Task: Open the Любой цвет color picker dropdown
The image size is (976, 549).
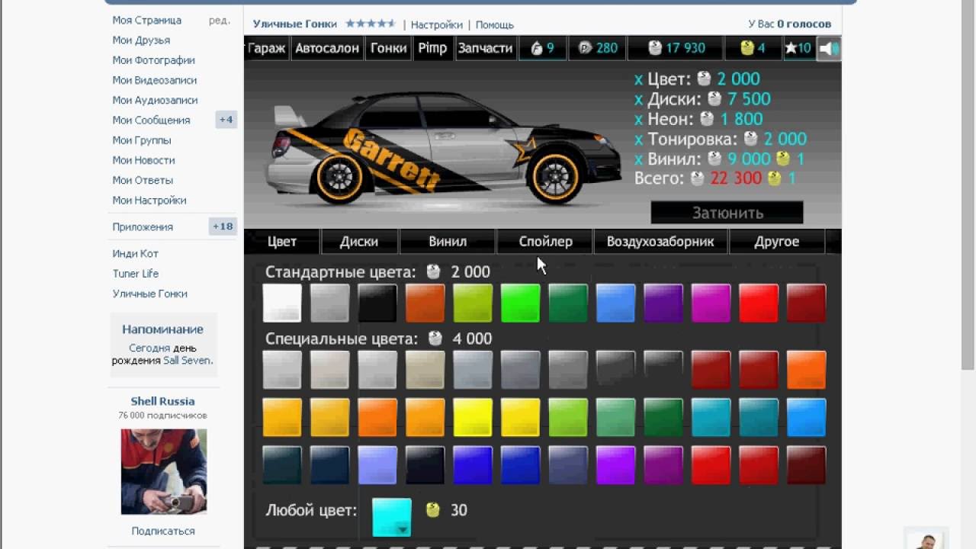Action: click(403, 528)
